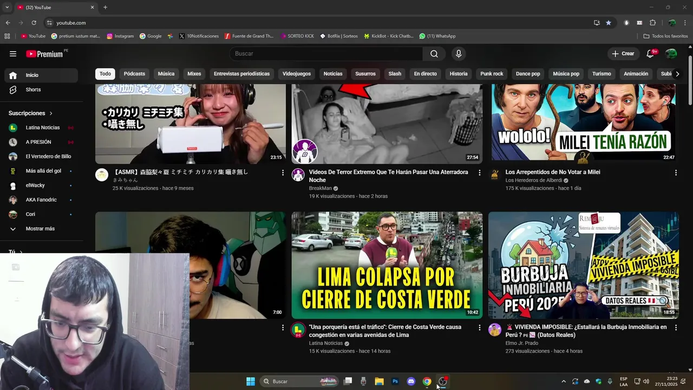Open options for Videos De Terror Extremo
The width and height of the screenshot is (693, 390).
point(479,172)
